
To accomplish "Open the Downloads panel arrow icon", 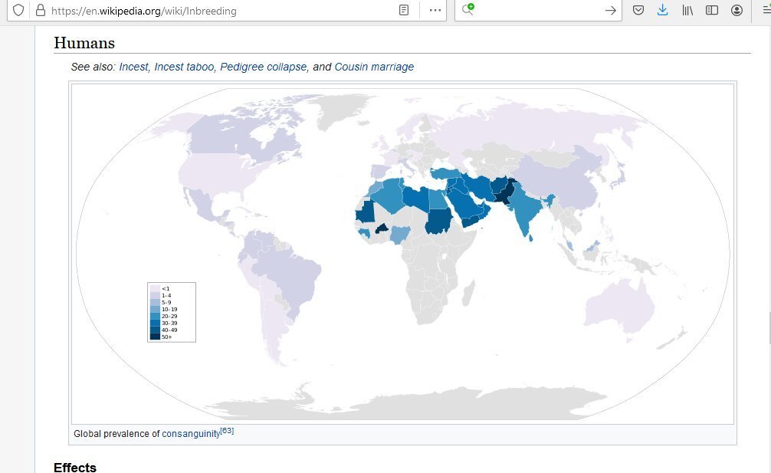I will (x=662, y=10).
